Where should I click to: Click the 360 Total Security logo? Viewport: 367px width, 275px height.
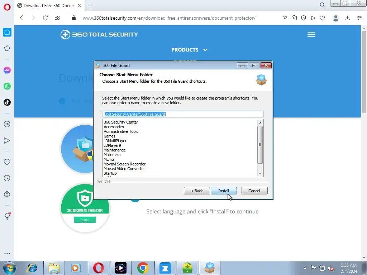coord(99,35)
